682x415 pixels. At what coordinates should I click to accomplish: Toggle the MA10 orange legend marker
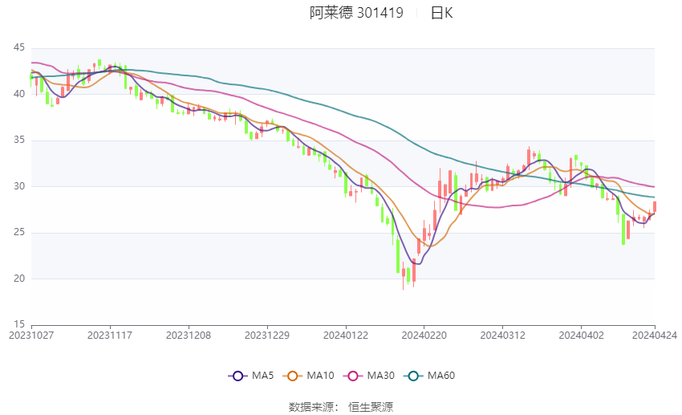pos(293,375)
